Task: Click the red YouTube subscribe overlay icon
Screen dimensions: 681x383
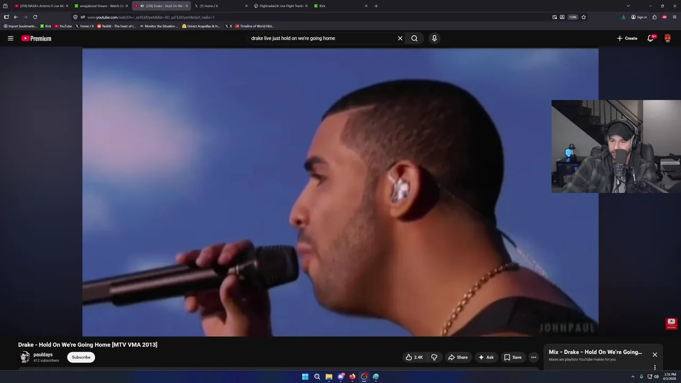Action: coord(671,323)
